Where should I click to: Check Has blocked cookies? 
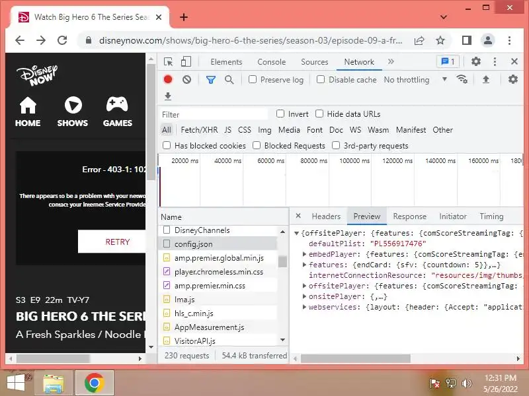(167, 145)
